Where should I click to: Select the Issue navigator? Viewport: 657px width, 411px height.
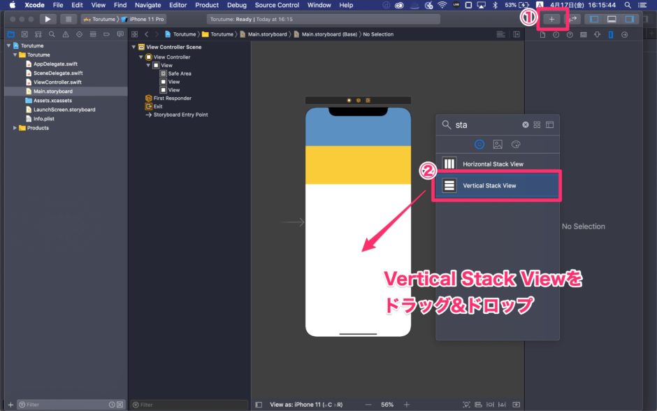66,34
